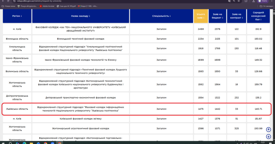This screenshot has height=144, width=275.
Task: Open the Новая папка bookmark folder
Action: 9,6
